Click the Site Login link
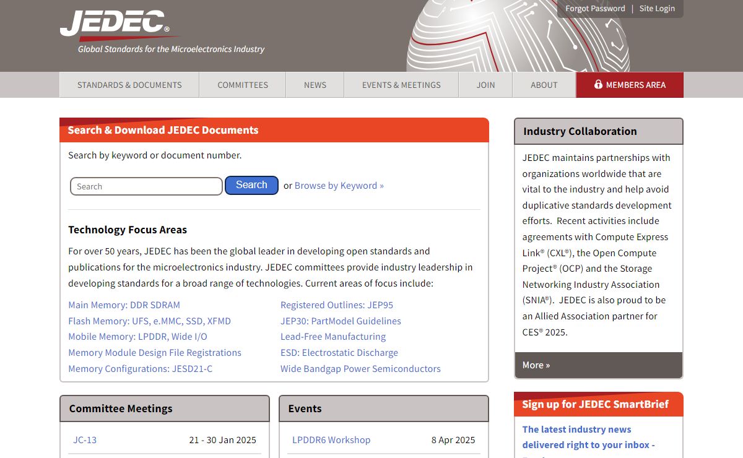 click(x=657, y=9)
